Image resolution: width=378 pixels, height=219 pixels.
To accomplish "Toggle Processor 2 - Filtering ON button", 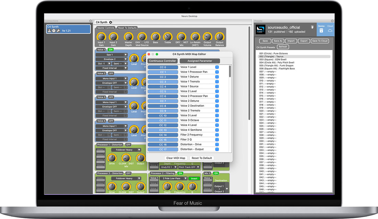I will tap(180, 173).
